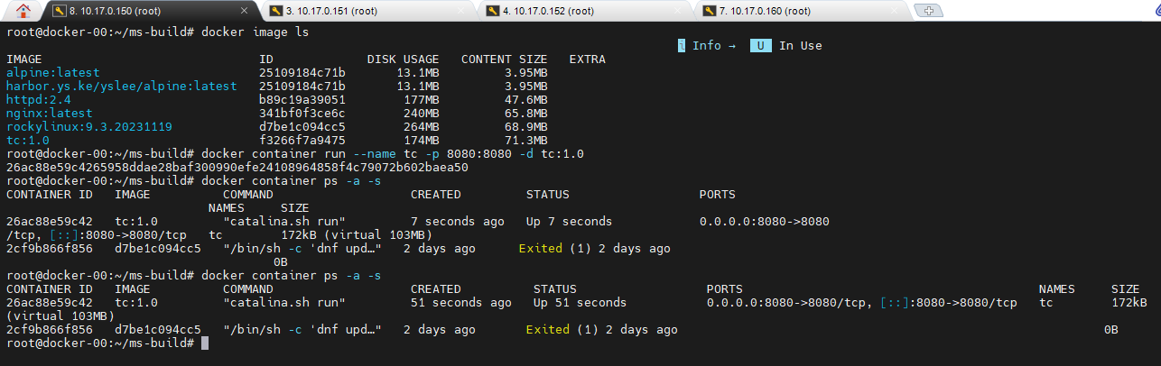Viewport: 1161px width, 366px height.
Task: Click the 172kB size value in last listing
Action: [1129, 302]
